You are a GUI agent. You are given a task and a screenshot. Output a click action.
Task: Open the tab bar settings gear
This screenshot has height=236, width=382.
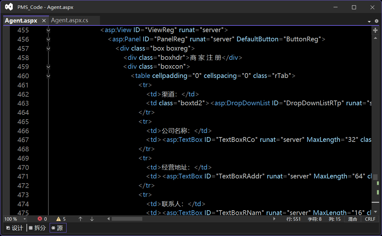point(377,21)
